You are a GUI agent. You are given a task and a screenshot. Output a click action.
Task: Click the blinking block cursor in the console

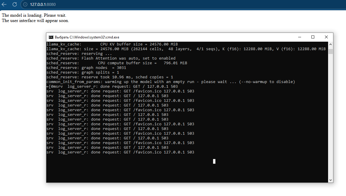point(214,161)
